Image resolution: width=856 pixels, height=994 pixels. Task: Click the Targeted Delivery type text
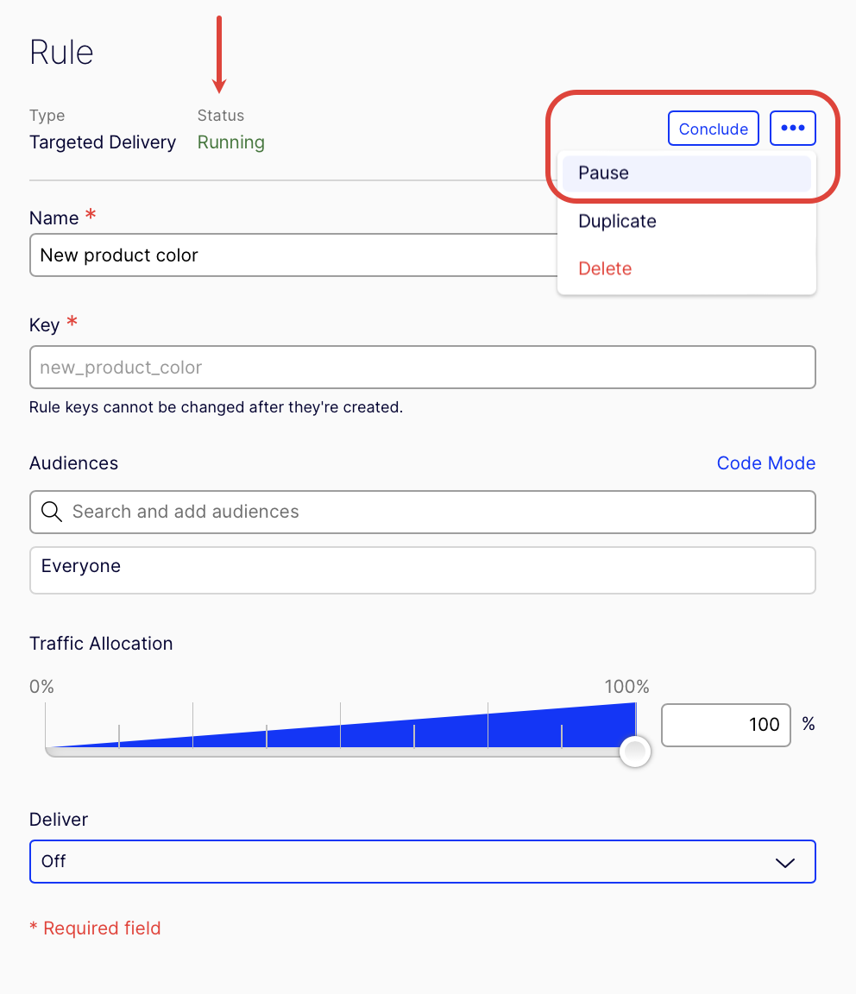102,142
